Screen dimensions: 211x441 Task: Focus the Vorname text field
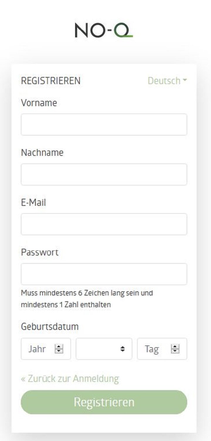click(x=104, y=125)
